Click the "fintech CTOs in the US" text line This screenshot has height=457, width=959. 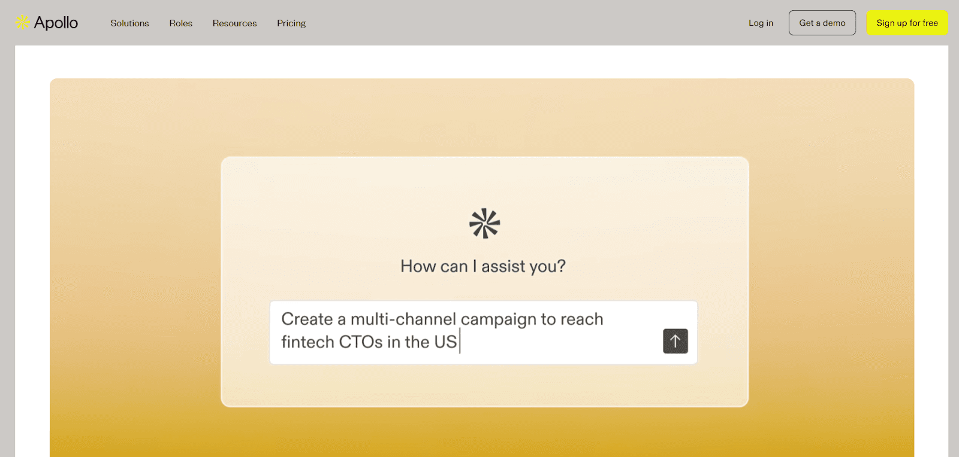(369, 342)
